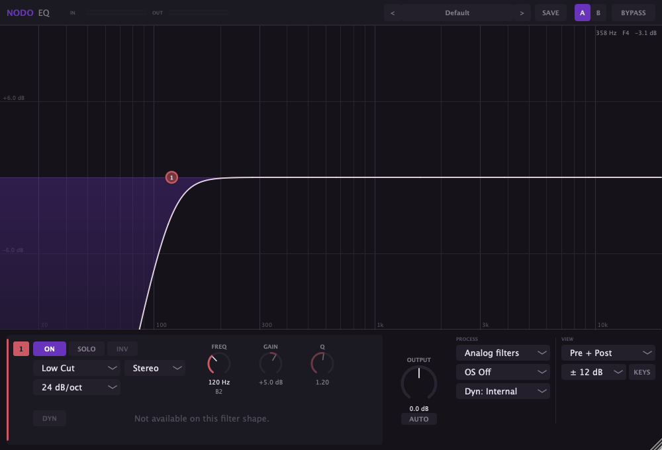Image resolution: width=662 pixels, height=450 pixels.
Task: Click the 1.20 Q value
Action: [x=322, y=382]
